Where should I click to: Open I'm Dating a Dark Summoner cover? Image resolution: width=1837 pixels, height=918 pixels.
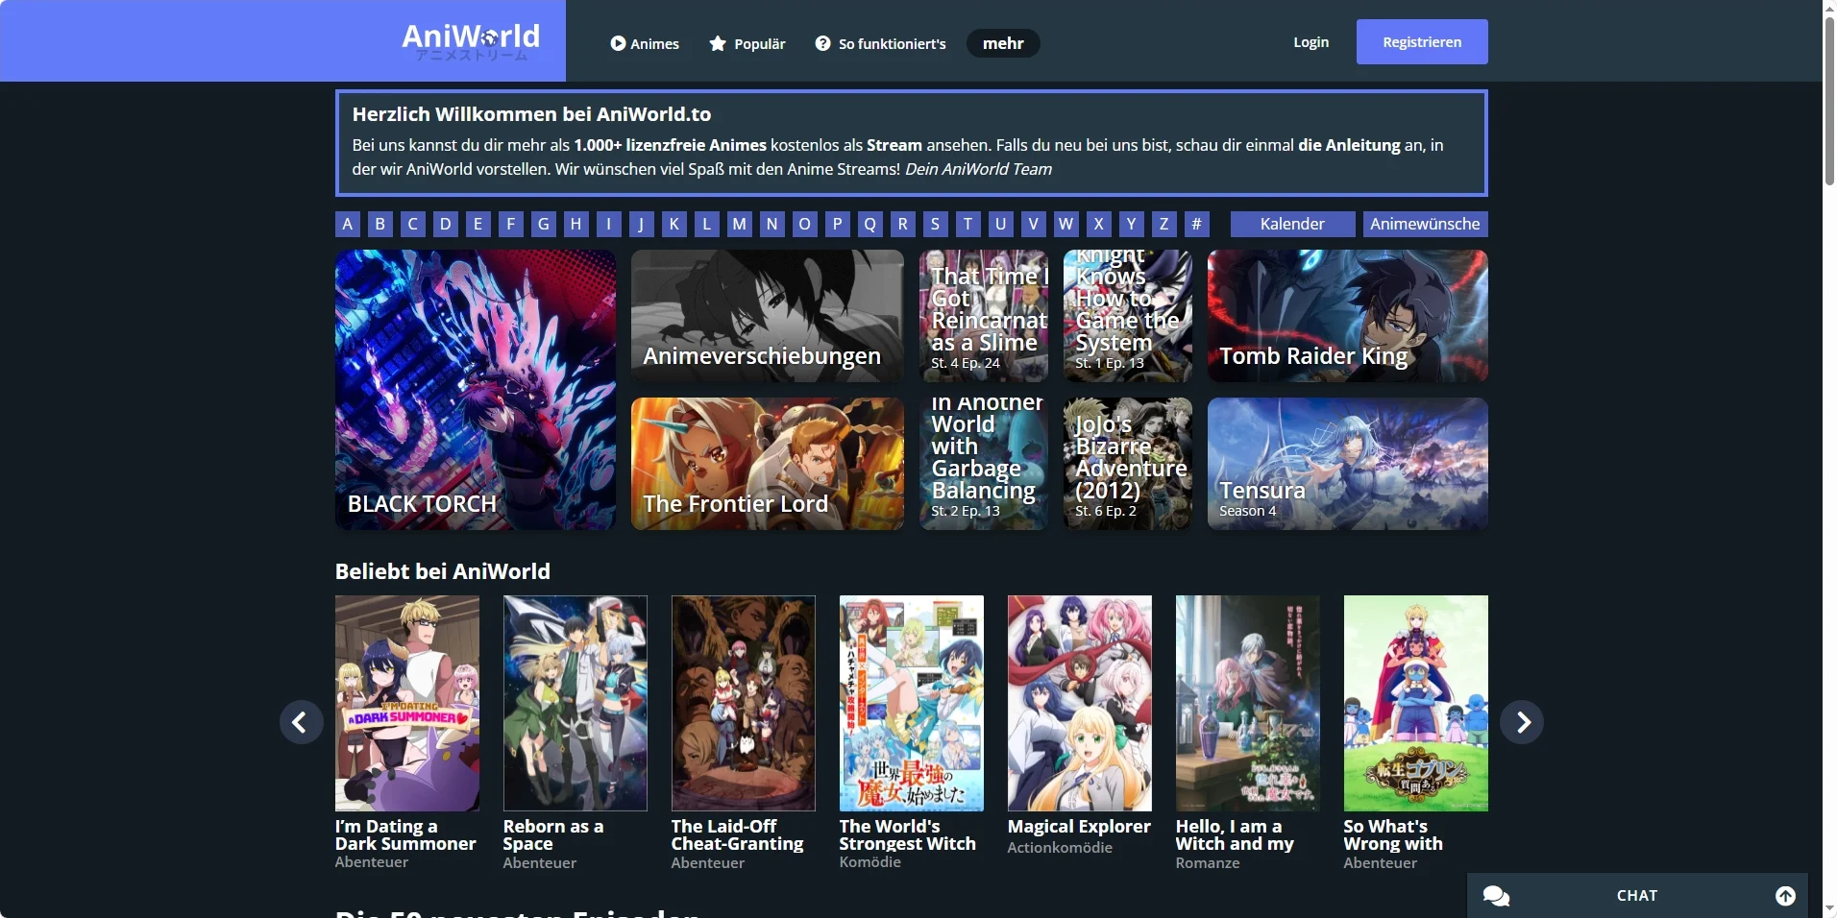407,703
